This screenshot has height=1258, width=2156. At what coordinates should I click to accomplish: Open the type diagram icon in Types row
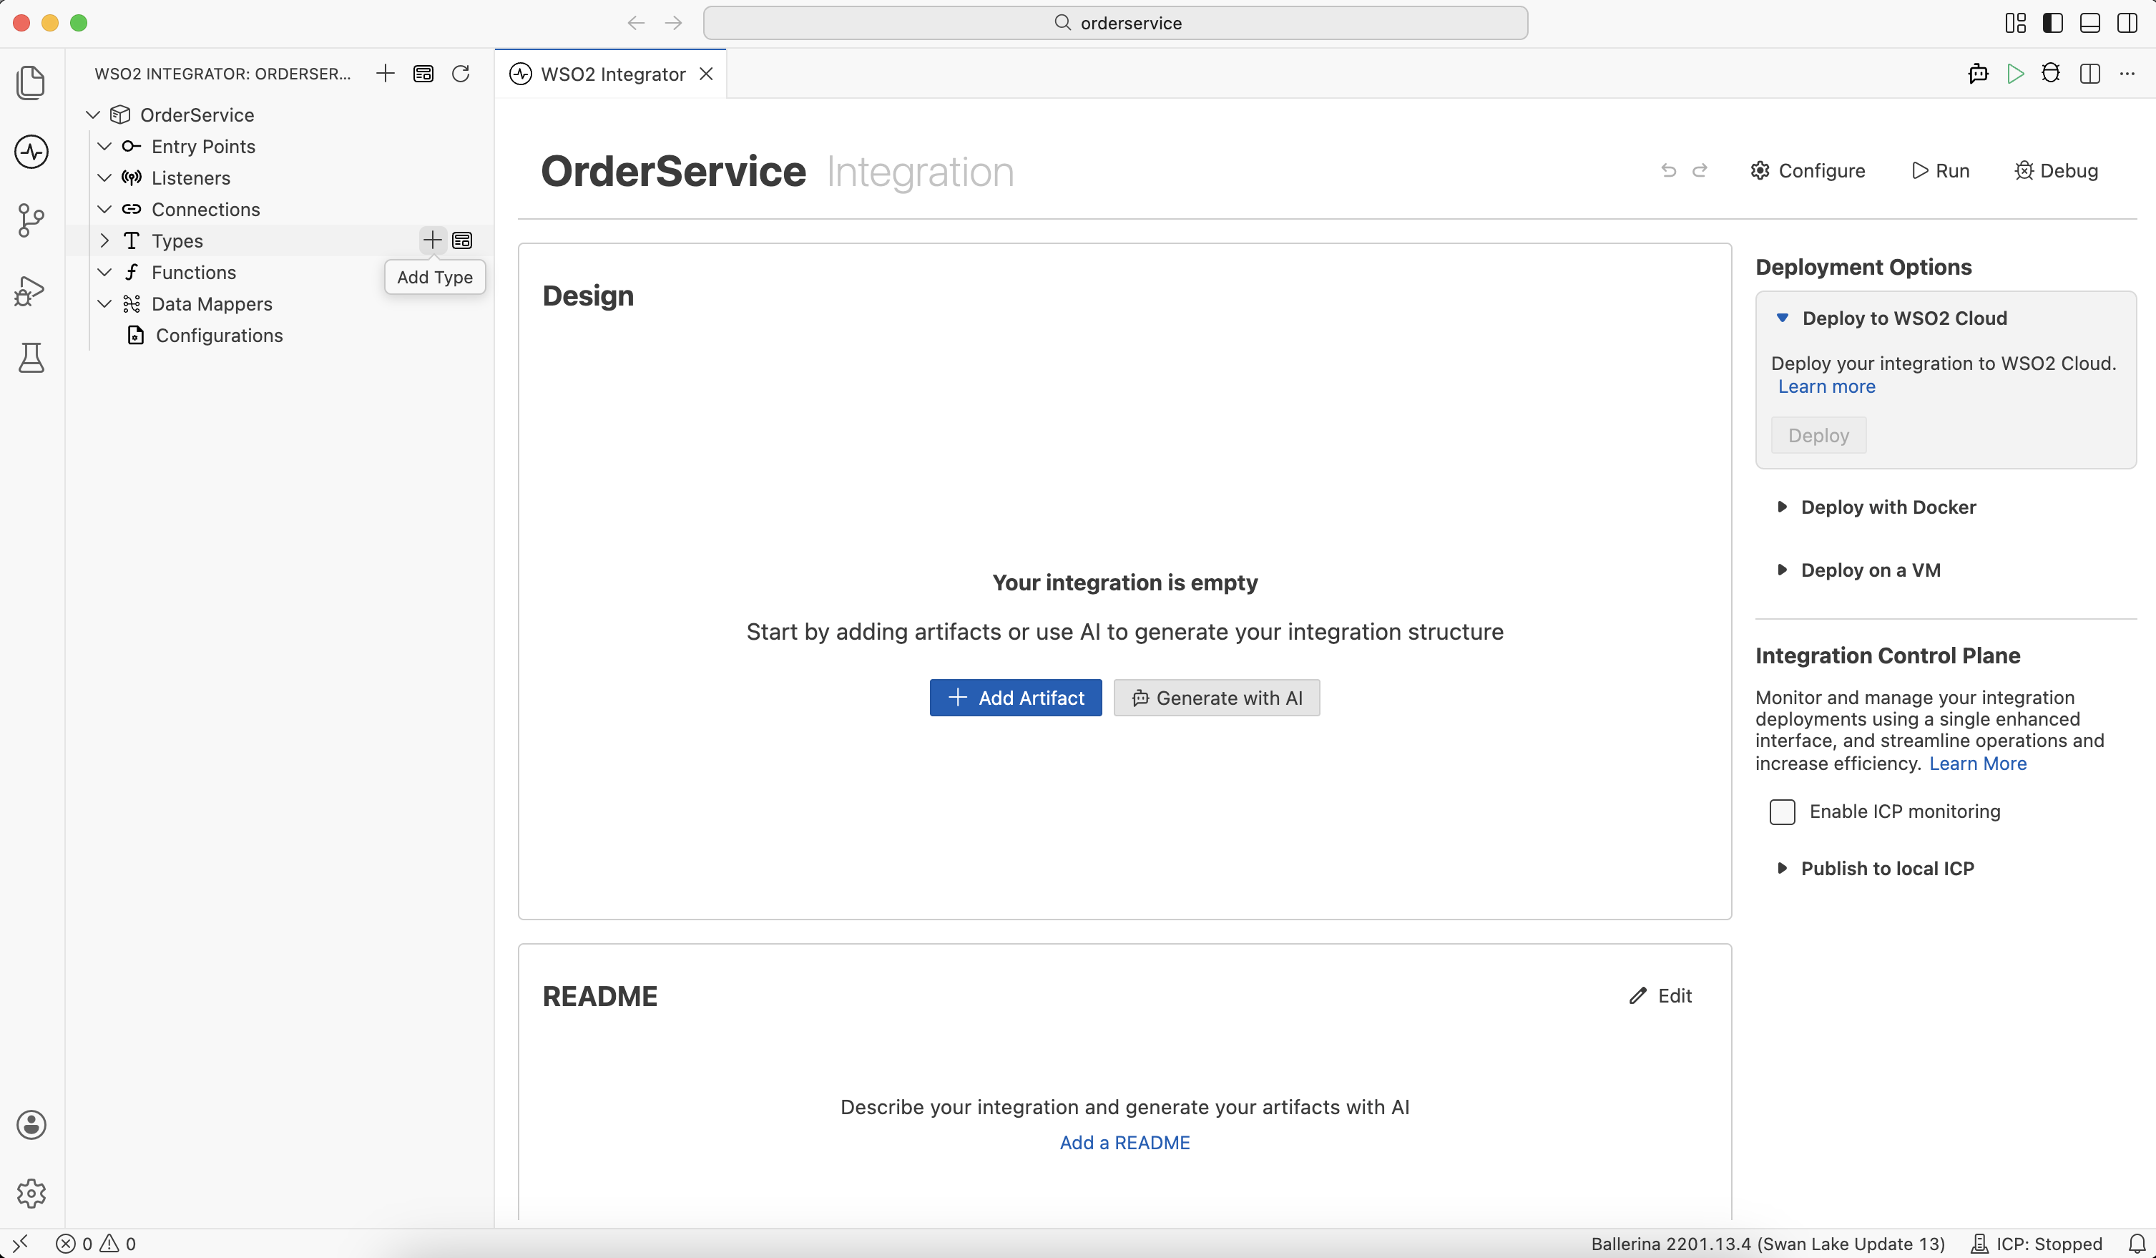[462, 240]
